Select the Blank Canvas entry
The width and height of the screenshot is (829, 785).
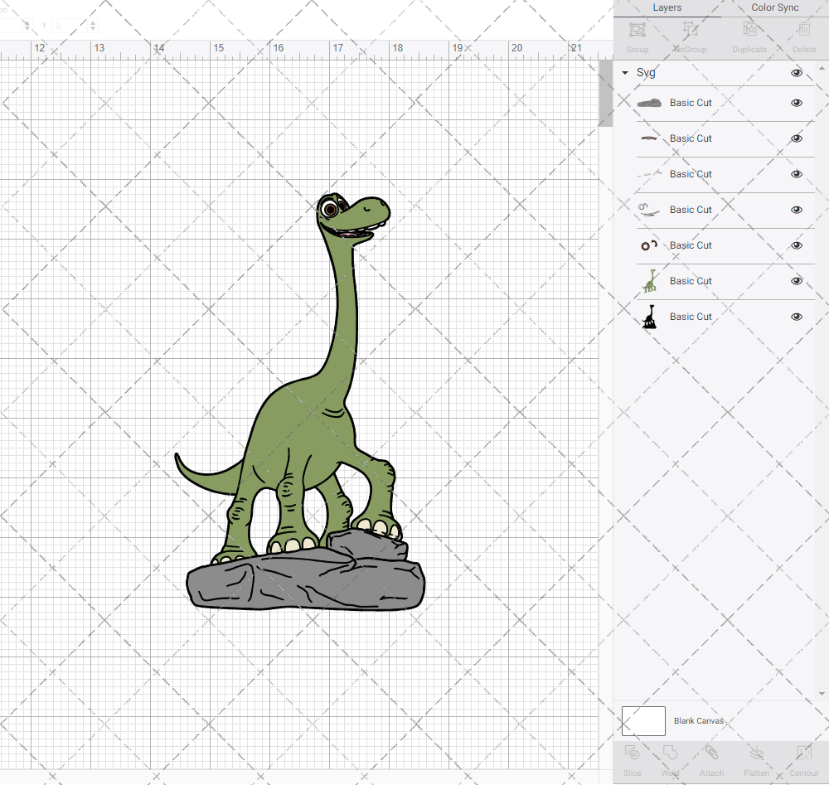(699, 720)
